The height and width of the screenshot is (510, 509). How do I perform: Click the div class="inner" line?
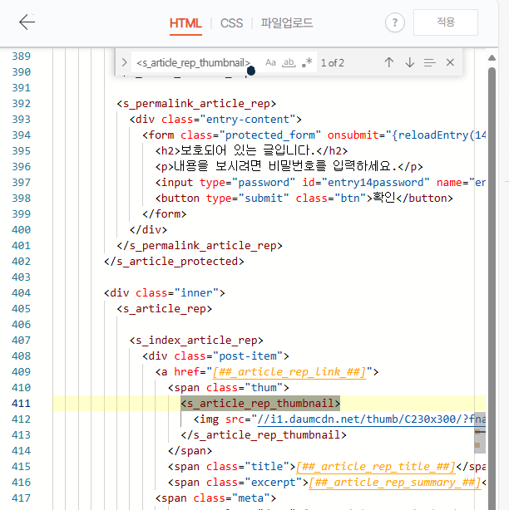tap(165, 293)
